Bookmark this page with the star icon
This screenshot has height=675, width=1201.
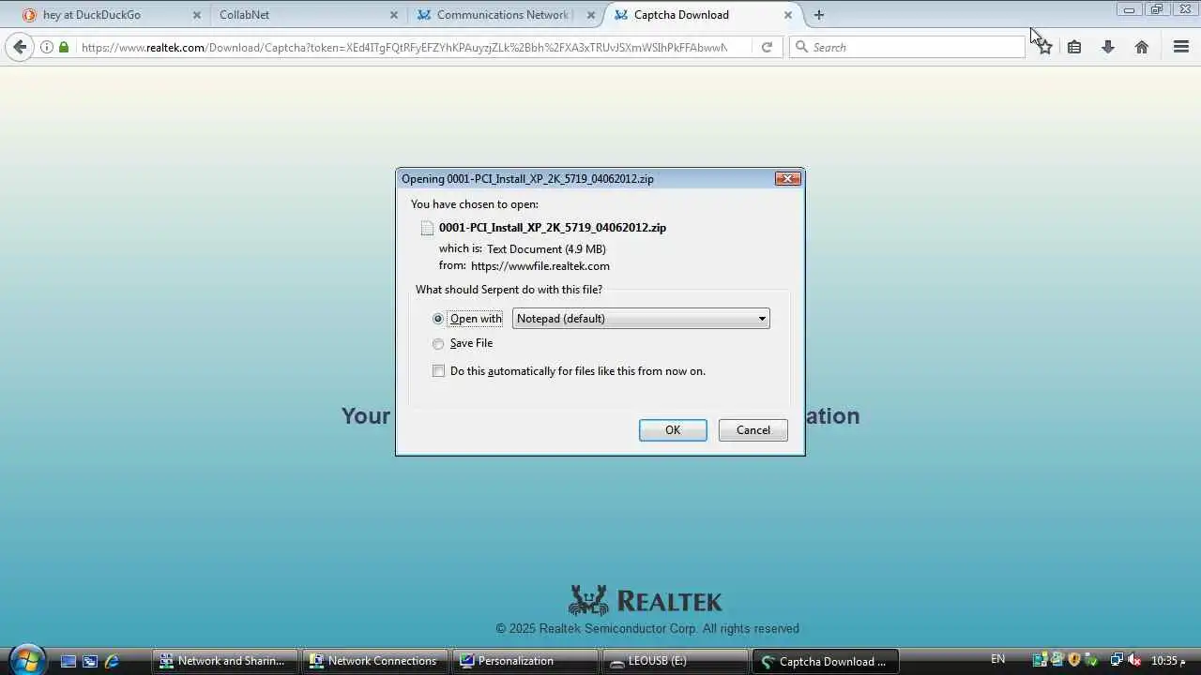1044,47
